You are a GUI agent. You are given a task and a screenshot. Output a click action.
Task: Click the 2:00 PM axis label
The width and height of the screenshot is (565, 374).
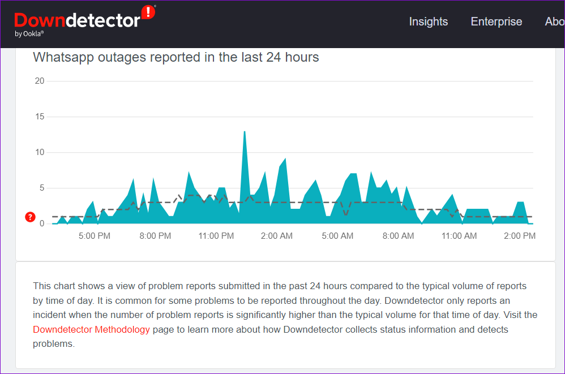tap(520, 236)
